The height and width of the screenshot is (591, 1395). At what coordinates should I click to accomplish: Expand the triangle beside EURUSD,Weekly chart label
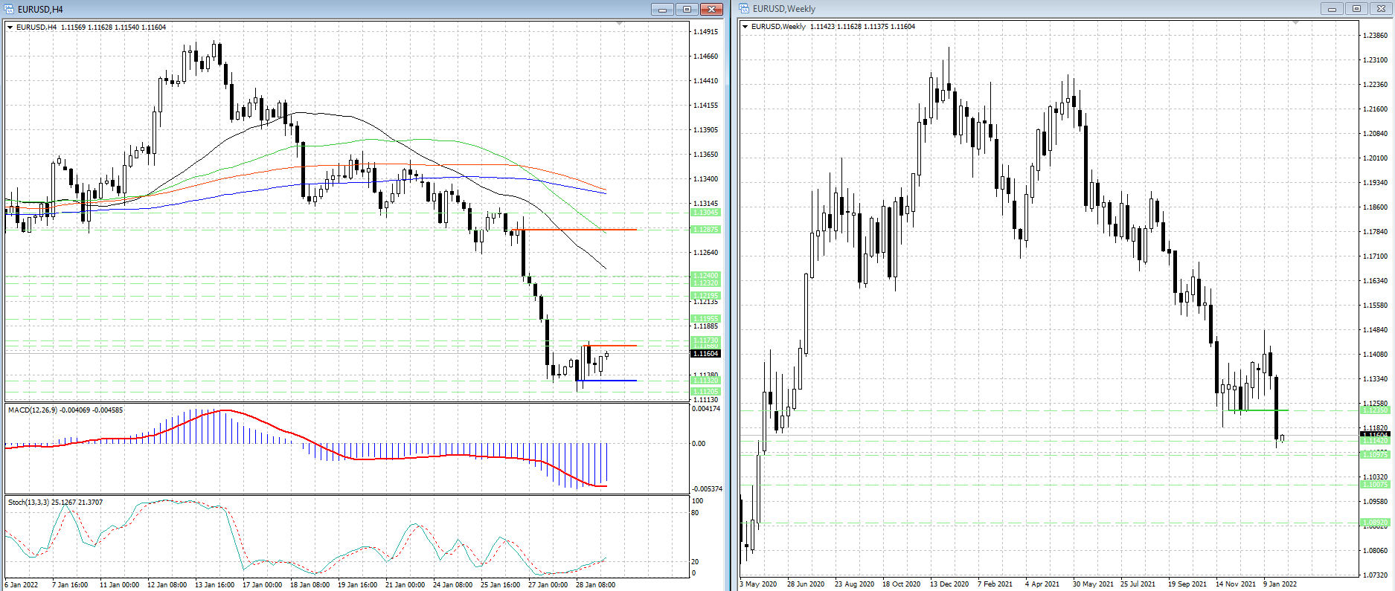745,27
